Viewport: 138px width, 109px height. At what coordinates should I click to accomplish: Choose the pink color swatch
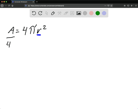point(91,13)
